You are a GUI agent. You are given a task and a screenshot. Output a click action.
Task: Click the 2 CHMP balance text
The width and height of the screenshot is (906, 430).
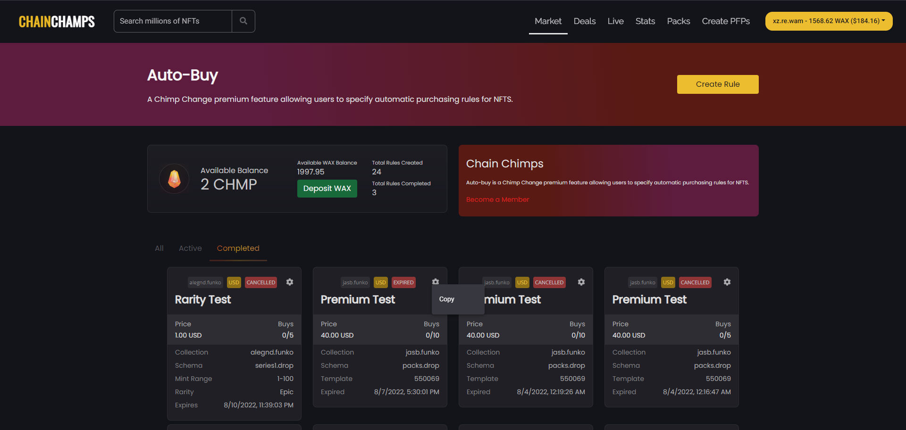click(229, 184)
